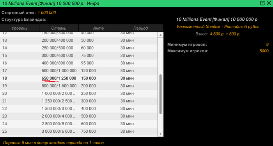Click the Ставки column header
Image resolution: width=273 pixels, height=146 pixels.
click(x=59, y=28)
